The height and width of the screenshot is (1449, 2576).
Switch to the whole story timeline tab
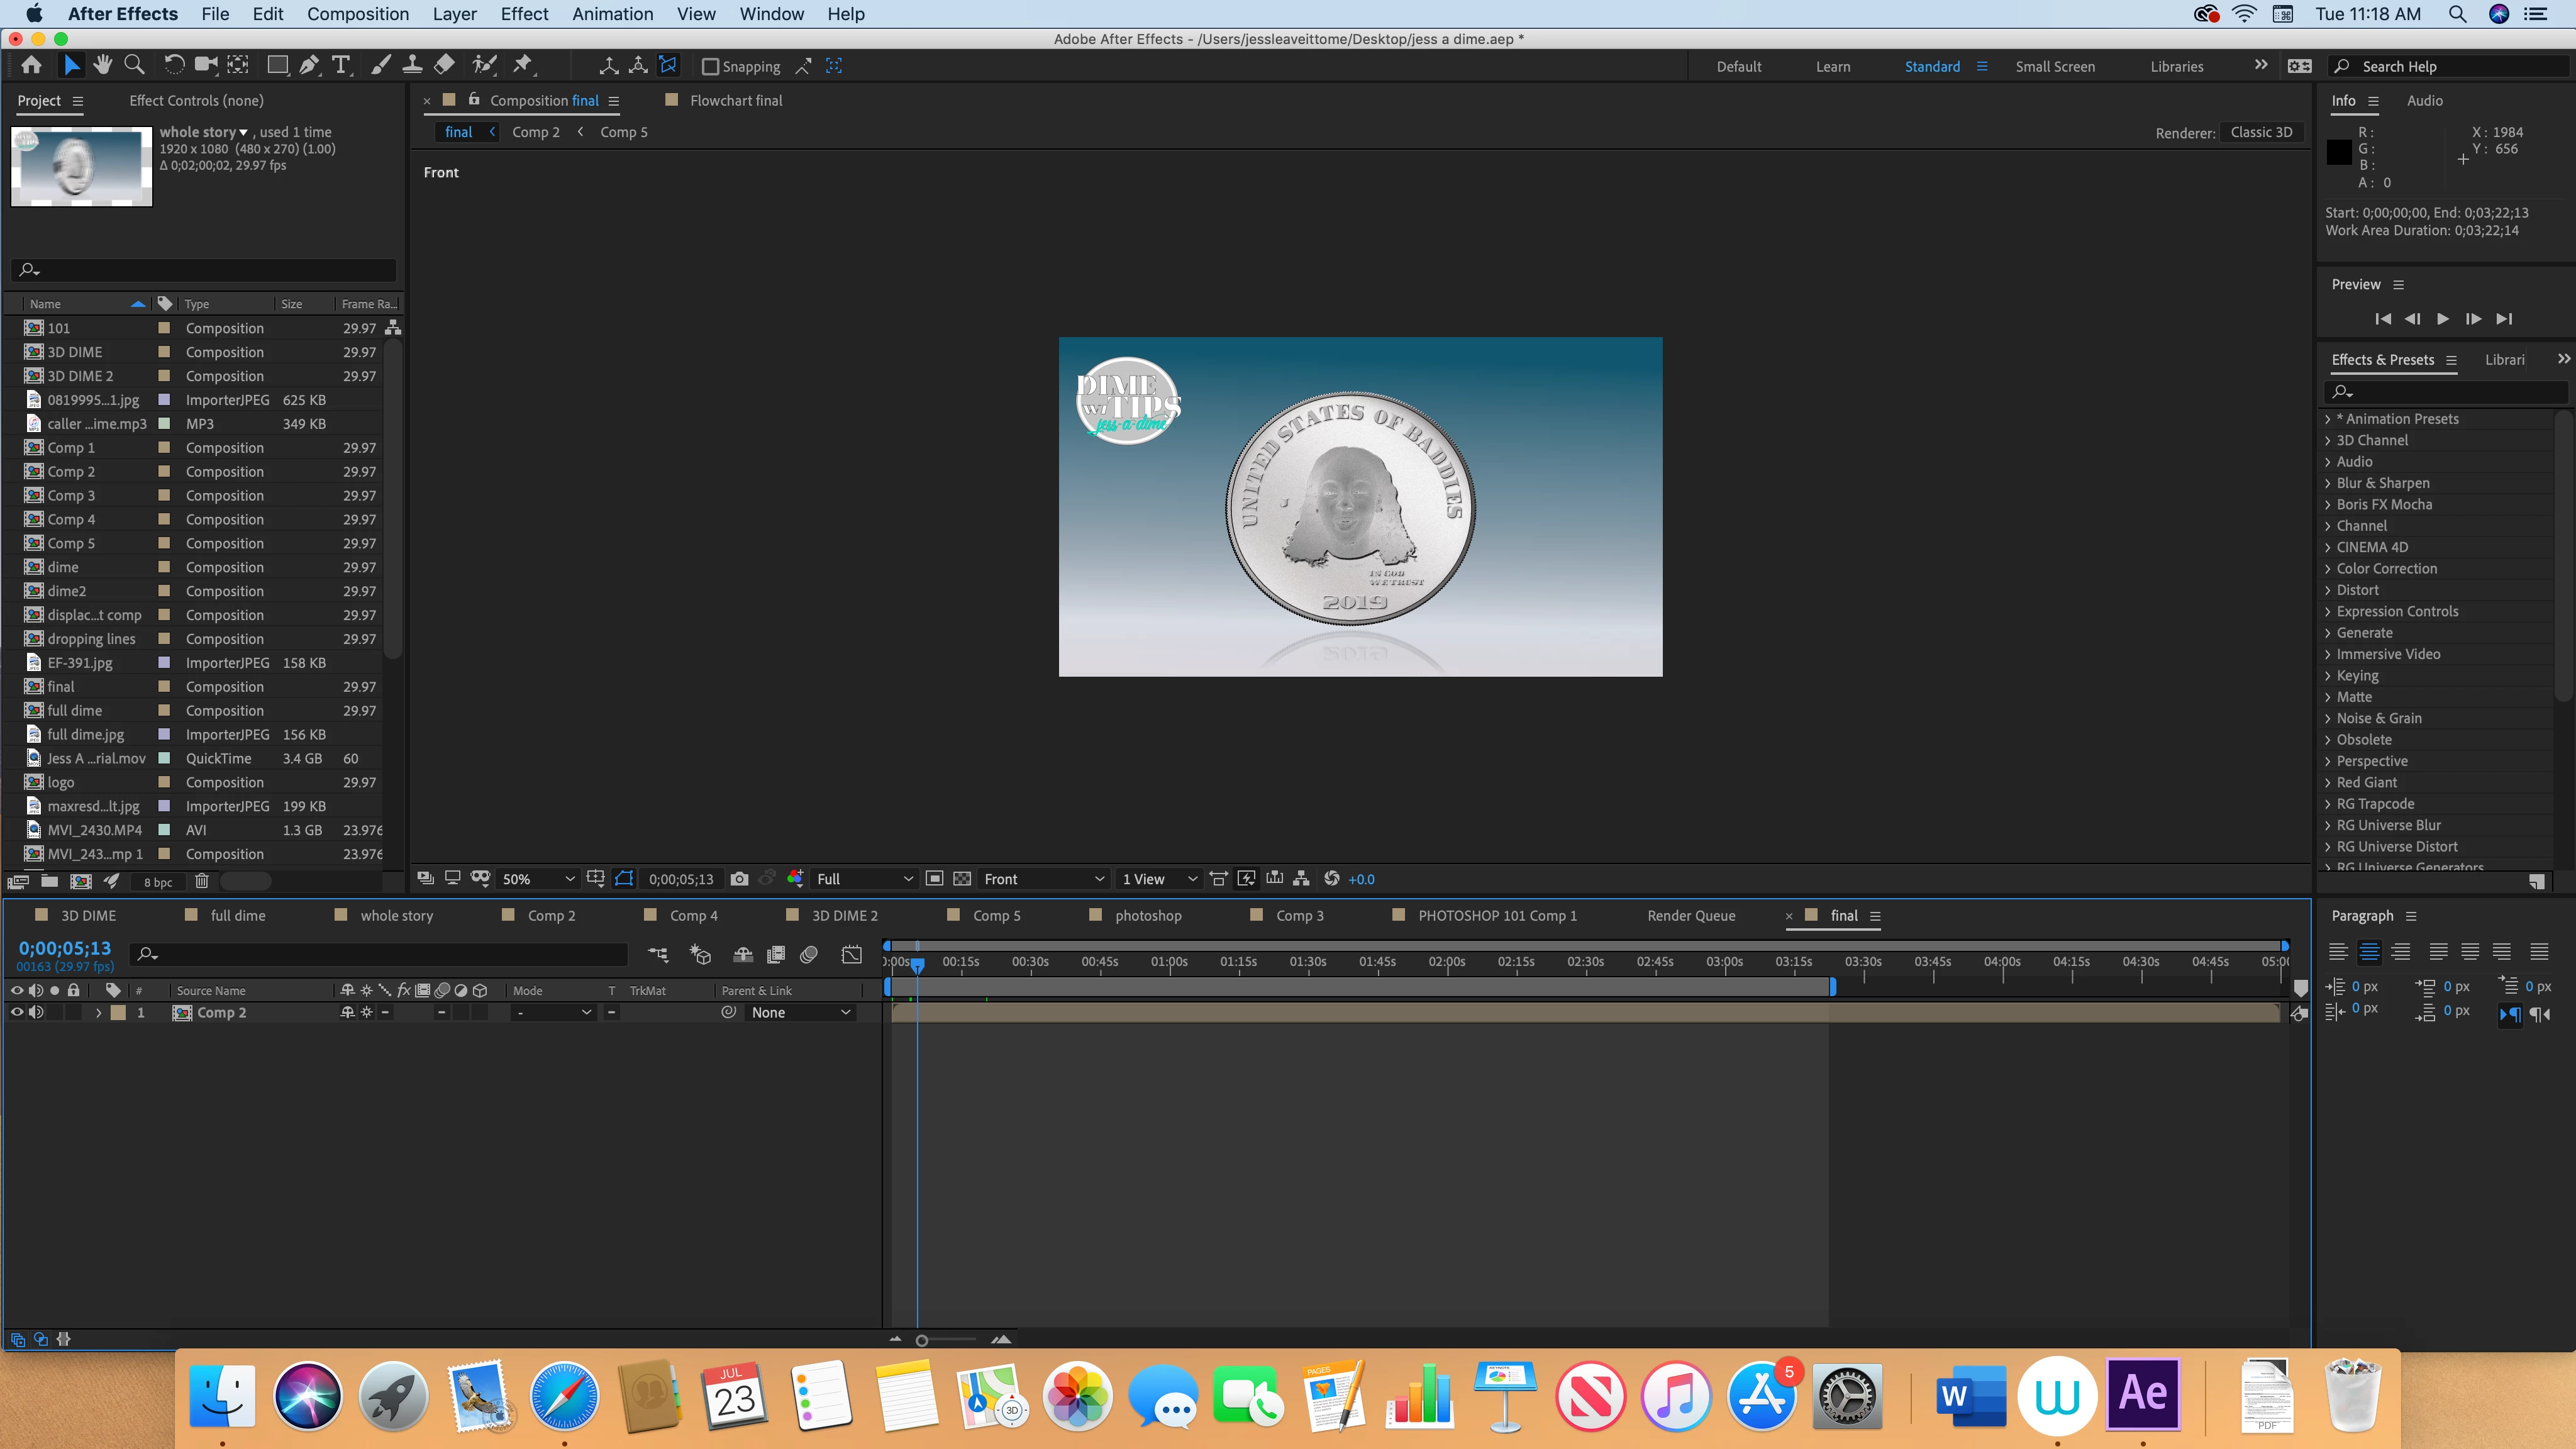coord(396,915)
